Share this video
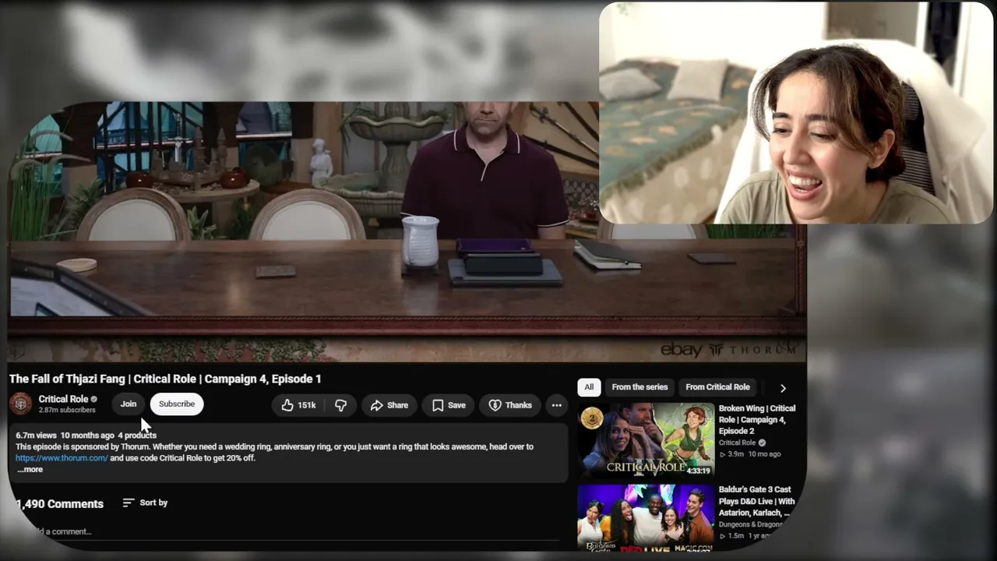997x561 pixels. (x=389, y=405)
